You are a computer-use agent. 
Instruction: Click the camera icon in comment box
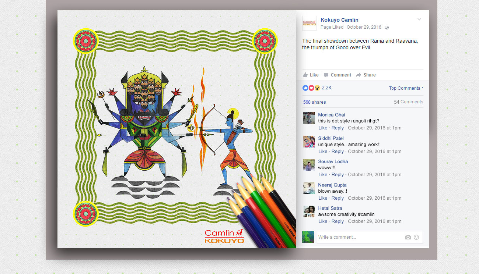click(408, 237)
